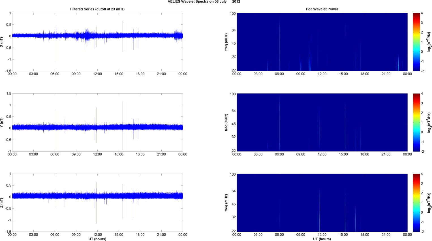Image resolution: width=432 pixels, height=241 pixels.
Task: Click the 'Y (nT)' axis label
Action: (2, 122)
